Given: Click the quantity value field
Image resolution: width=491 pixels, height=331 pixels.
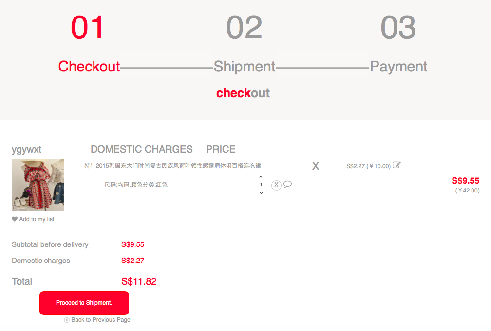Looking at the screenshot, I should coord(261,185).
